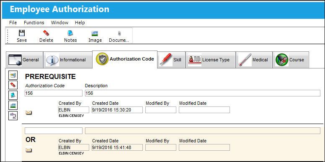The width and height of the screenshot is (325, 162).
Task: Click the sidebar abc spell-check icon
Action: pos(13,115)
